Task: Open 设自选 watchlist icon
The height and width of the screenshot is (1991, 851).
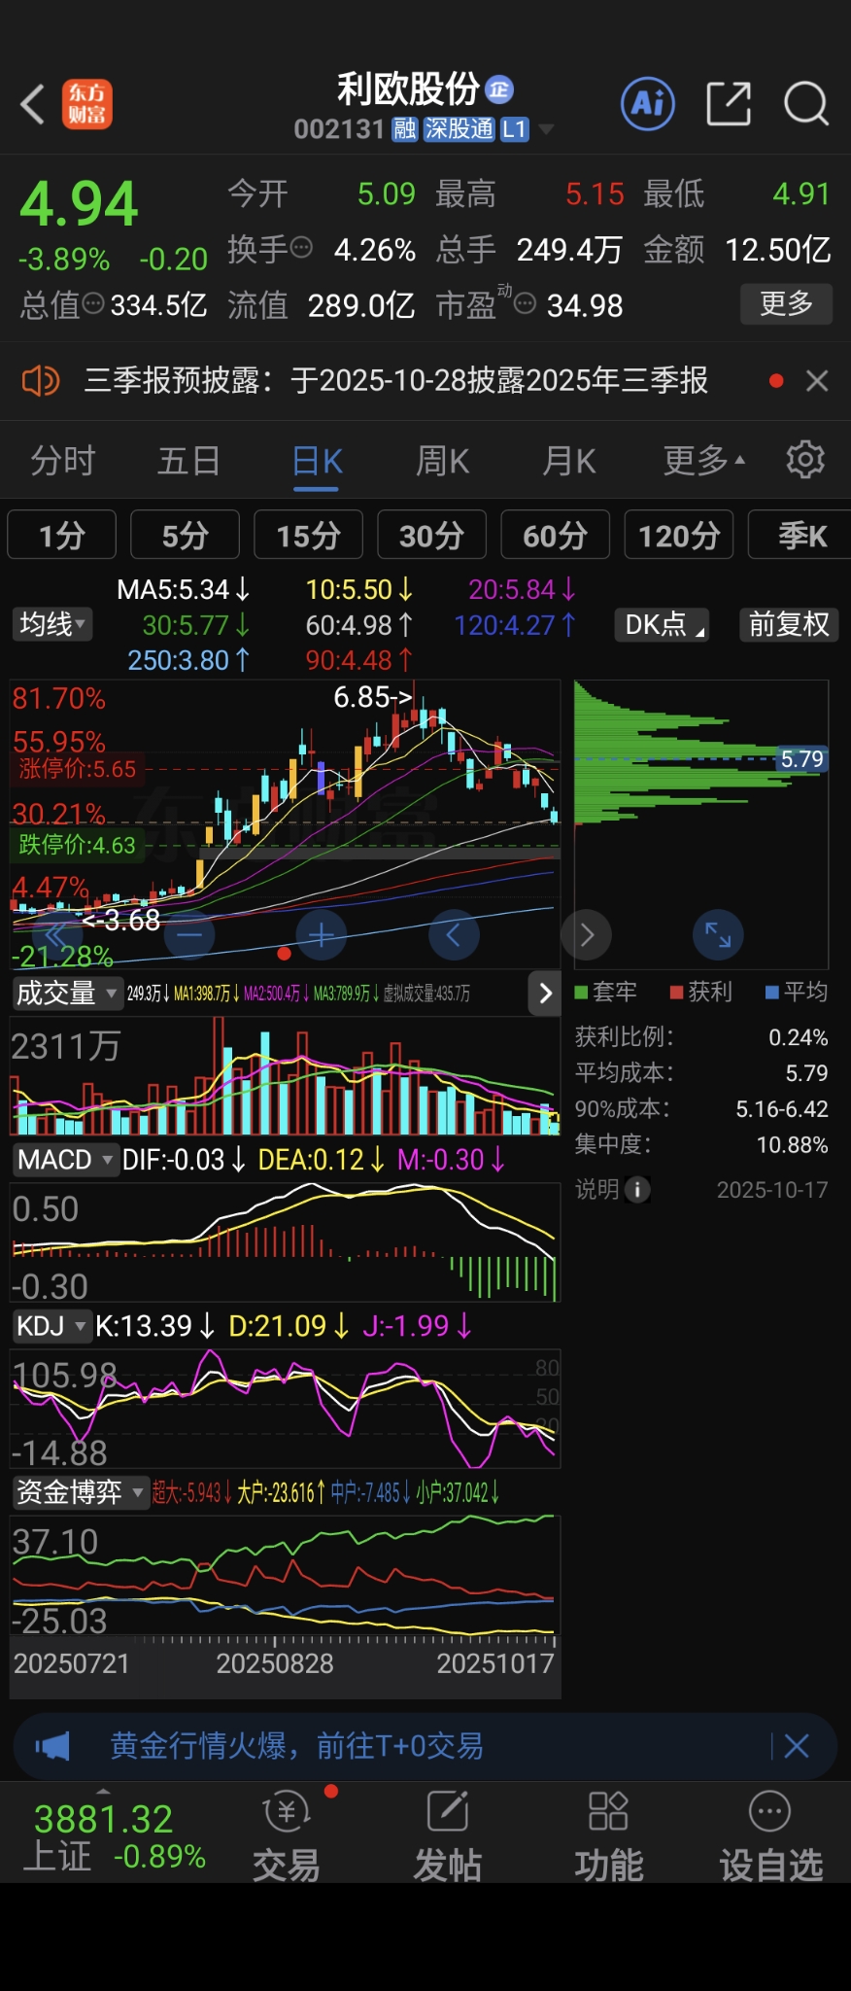Action: pyautogui.click(x=771, y=1834)
